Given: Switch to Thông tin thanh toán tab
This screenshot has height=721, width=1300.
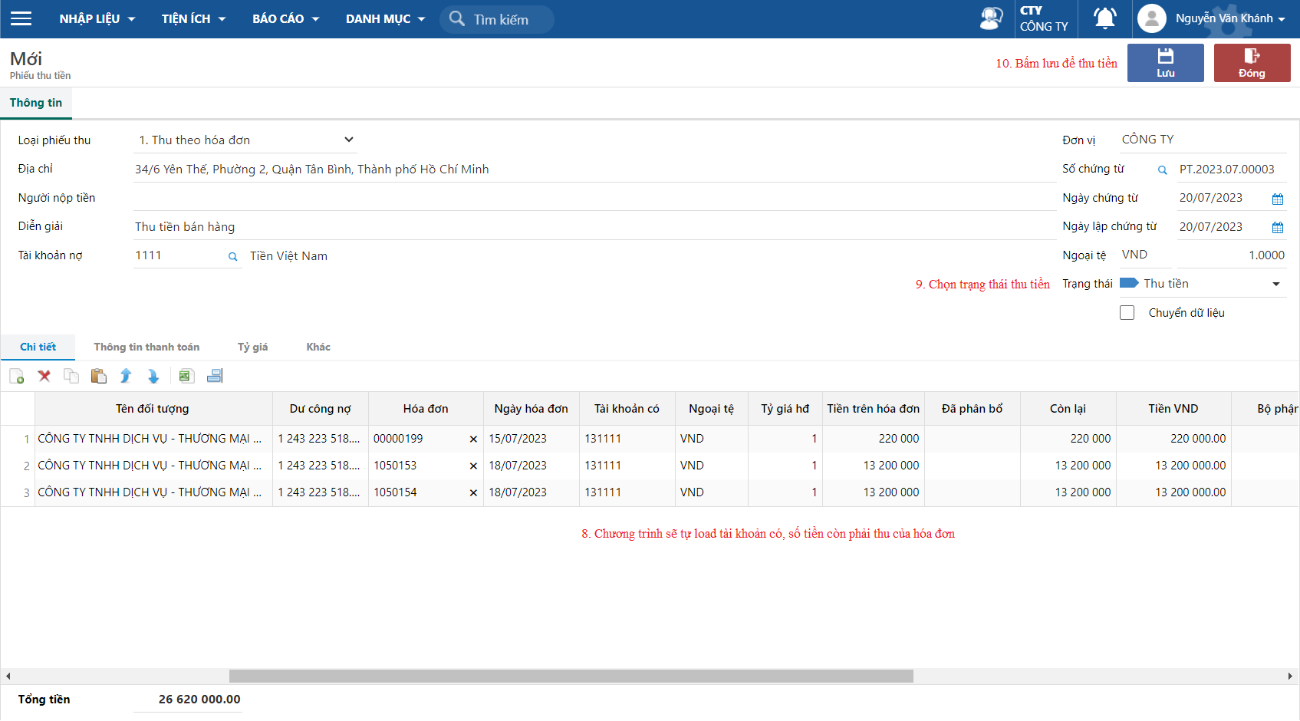Looking at the screenshot, I should tap(146, 347).
